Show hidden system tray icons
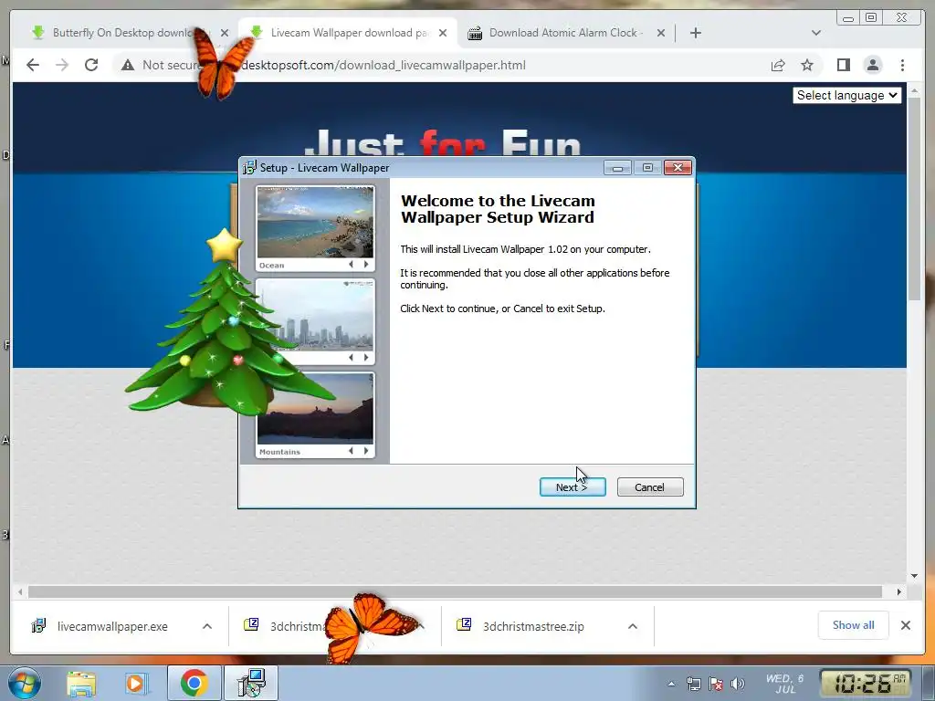Viewport: 935px width, 701px height. click(x=671, y=685)
